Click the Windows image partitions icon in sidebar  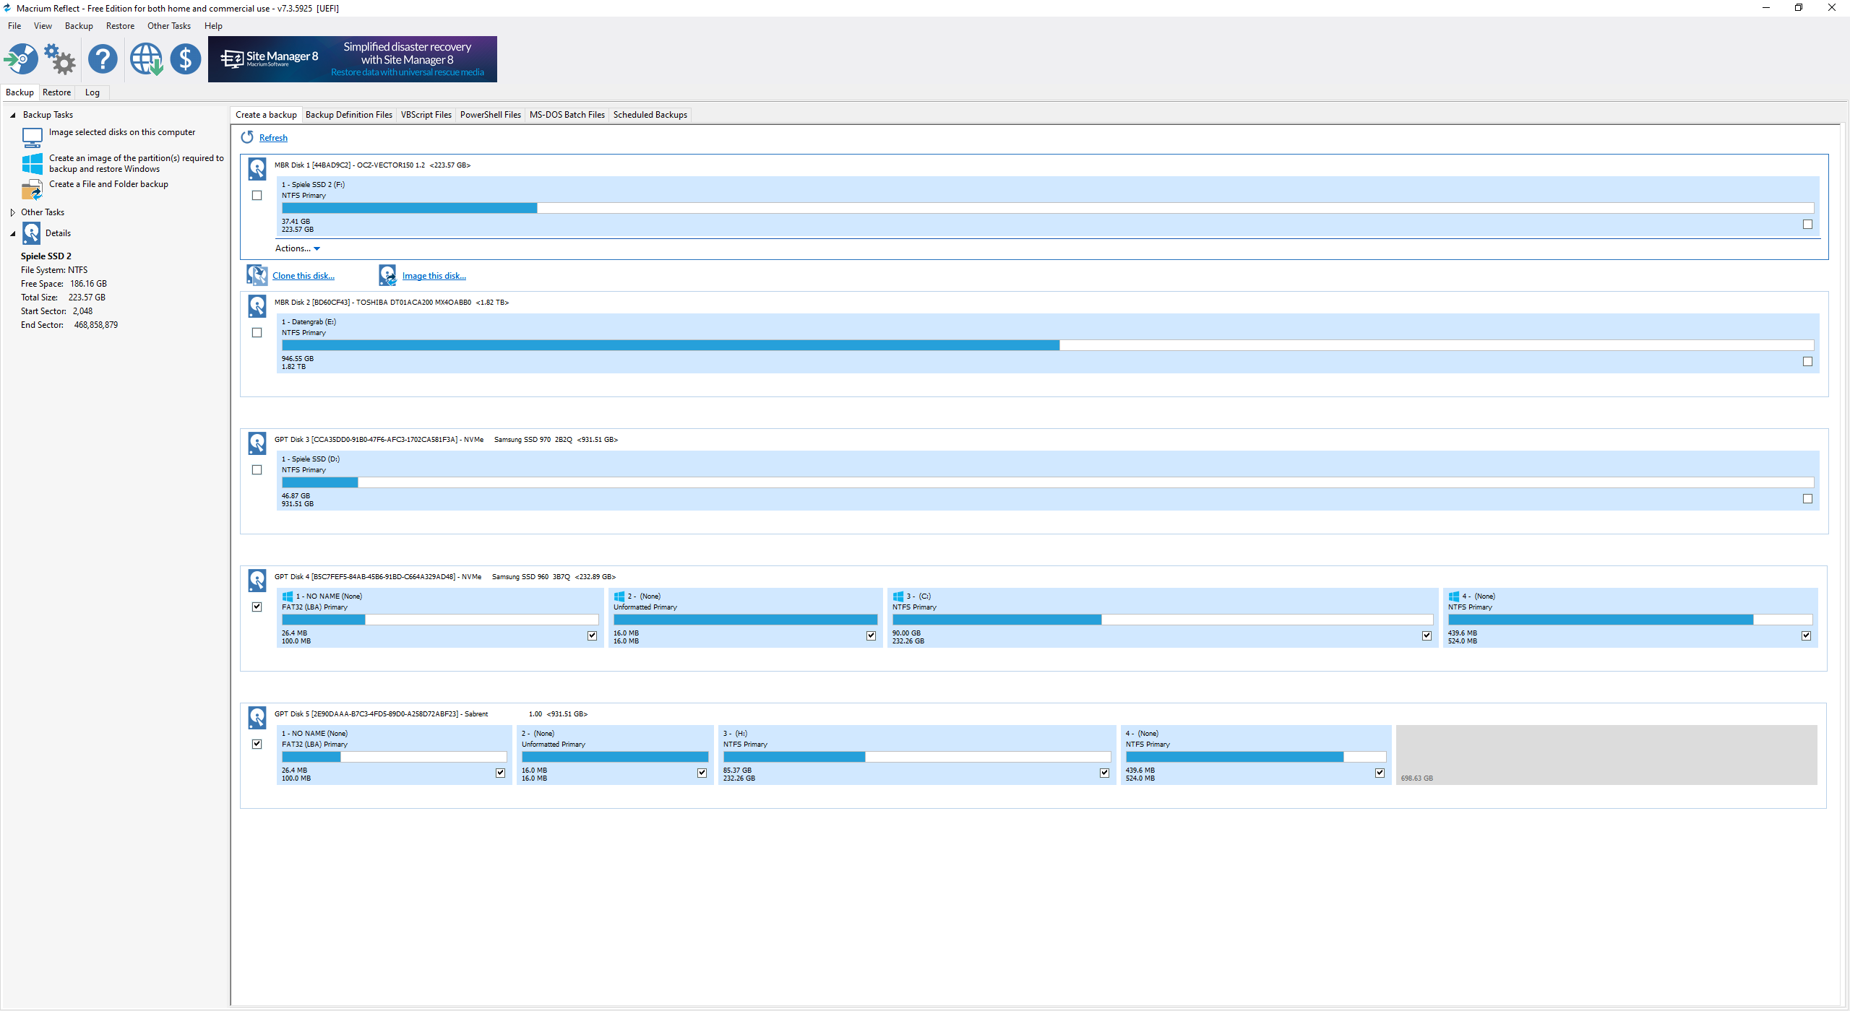point(32,164)
